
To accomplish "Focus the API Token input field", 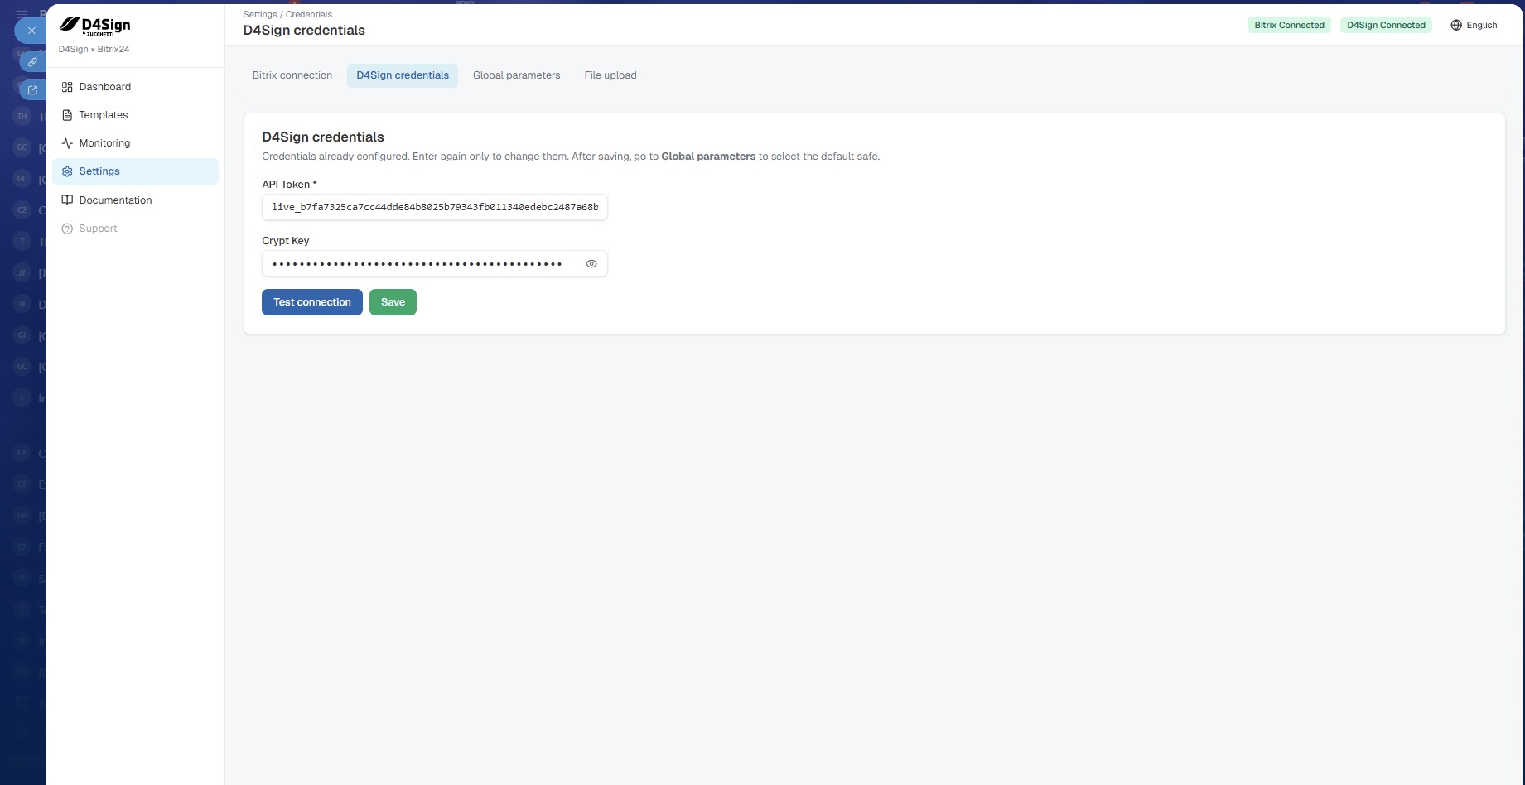I will tap(435, 207).
